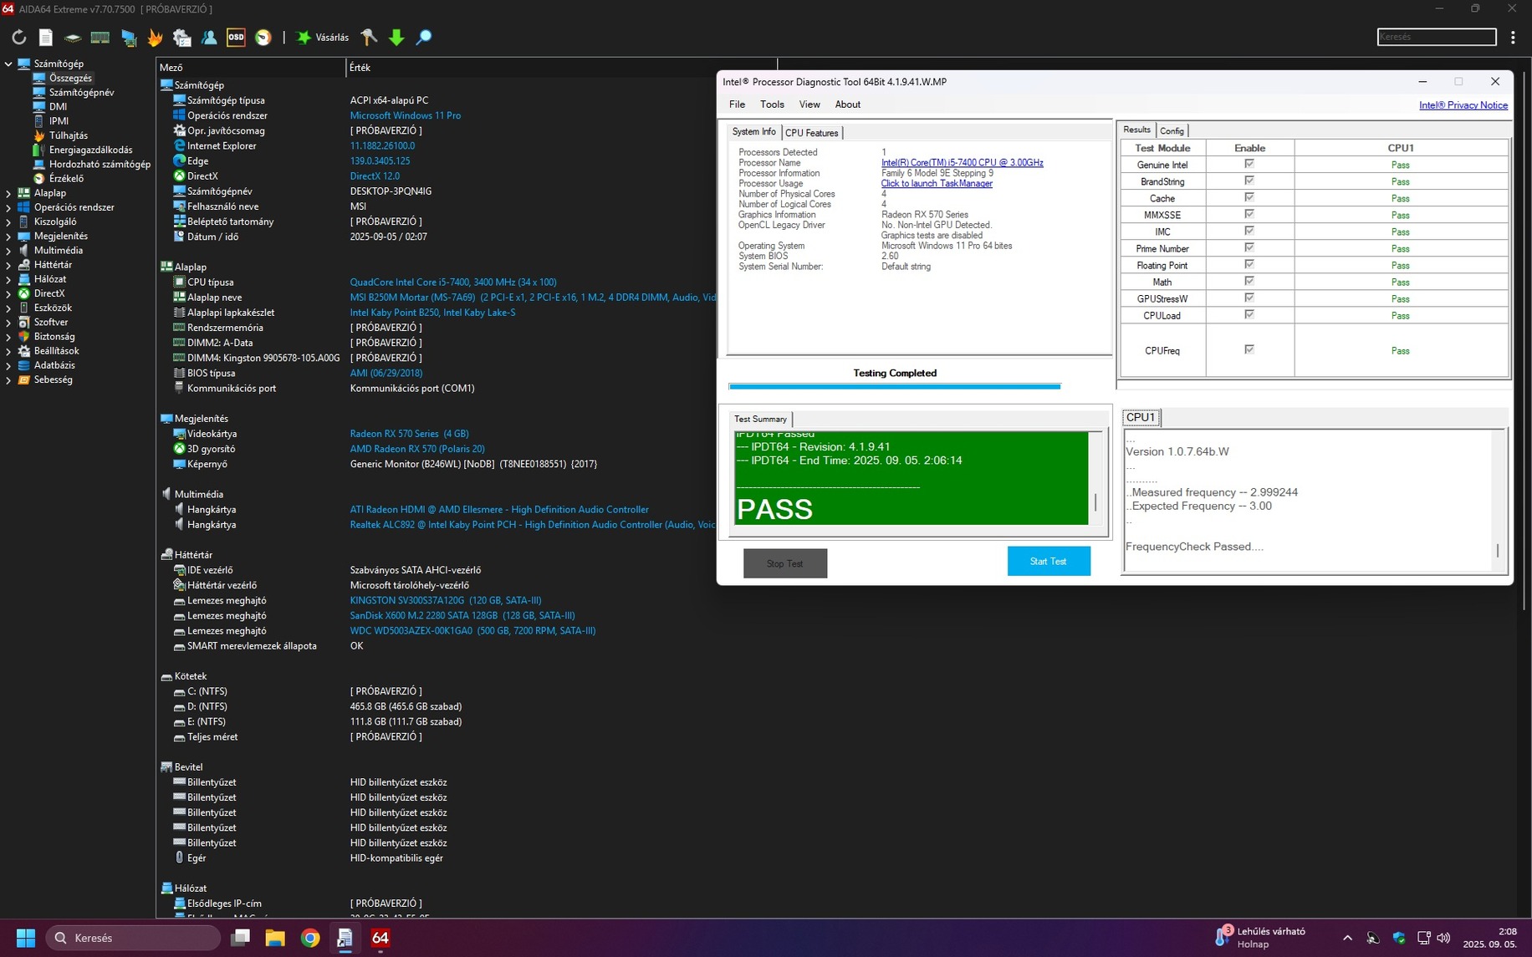Toggle the BrandString enable checkbox
This screenshot has height=957, width=1532.
pos(1249,181)
